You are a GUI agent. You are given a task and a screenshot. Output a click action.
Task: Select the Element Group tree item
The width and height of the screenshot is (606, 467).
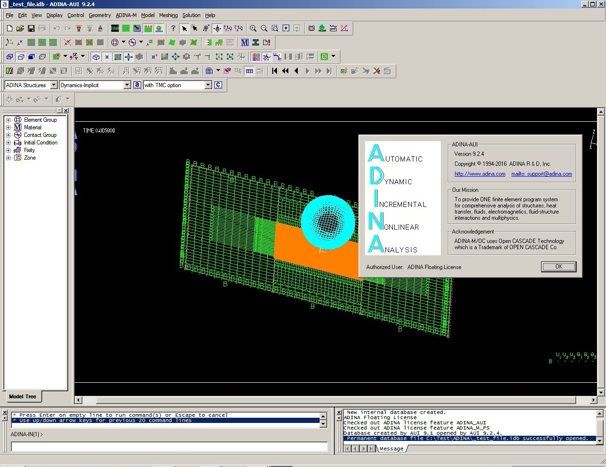coord(40,120)
